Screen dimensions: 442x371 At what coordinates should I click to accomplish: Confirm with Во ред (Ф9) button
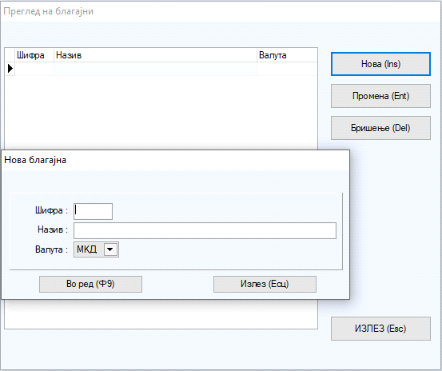tap(90, 284)
